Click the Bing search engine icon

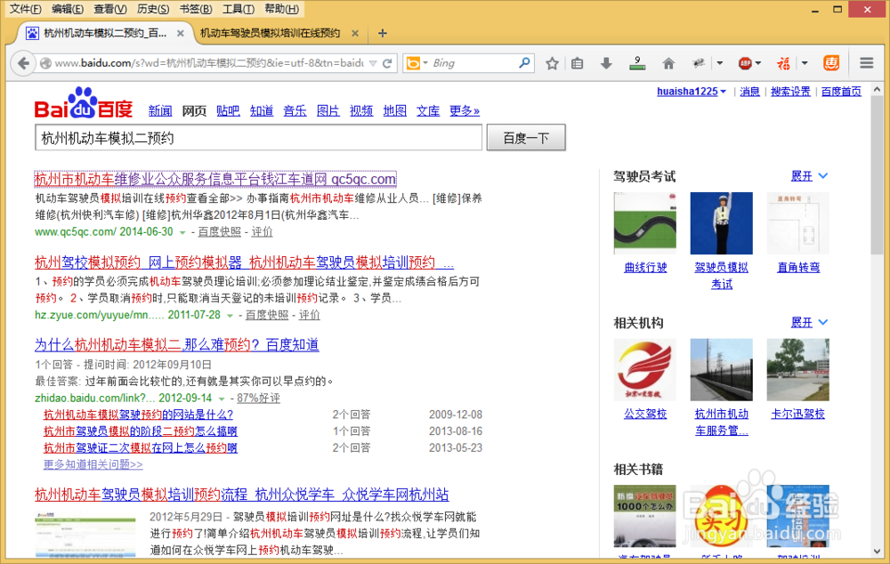pos(413,63)
